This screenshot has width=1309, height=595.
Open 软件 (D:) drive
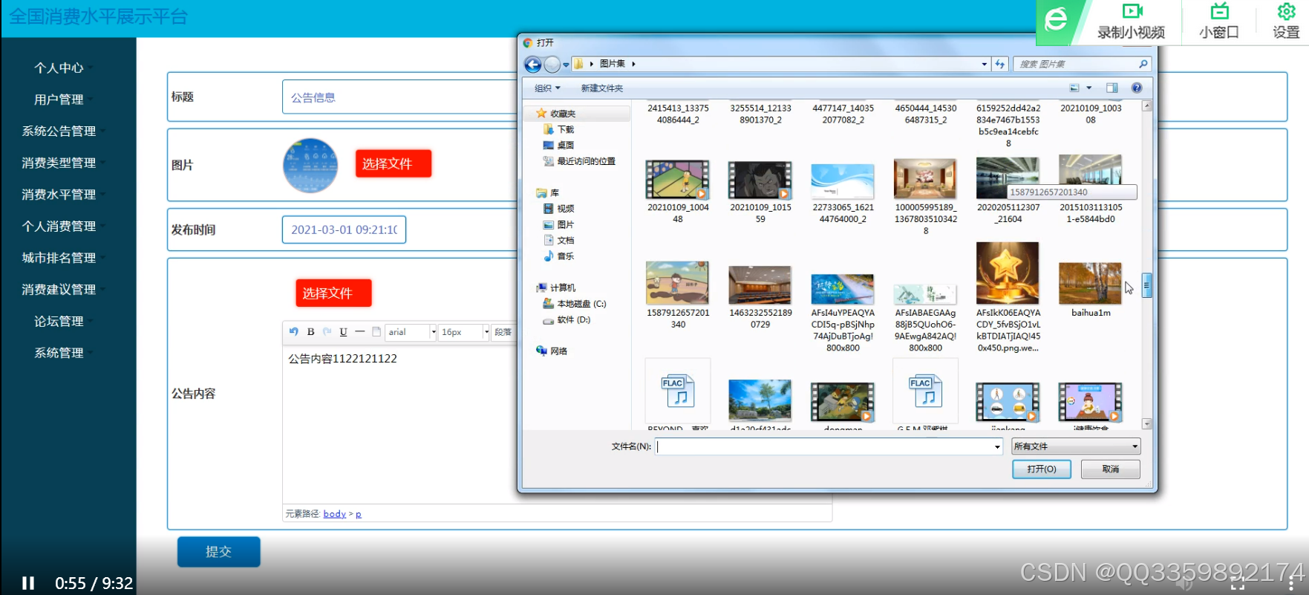pos(567,320)
